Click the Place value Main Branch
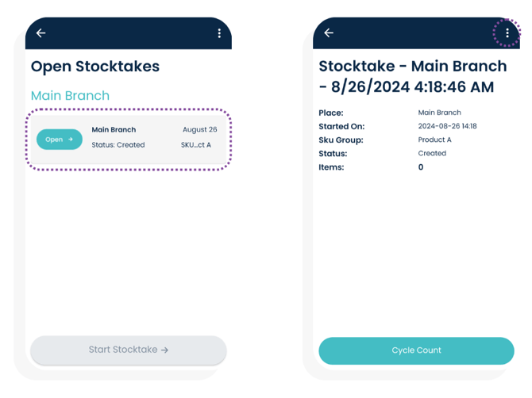Image resolution: width=532 pixels, height=398 pixels. [439, 113]
